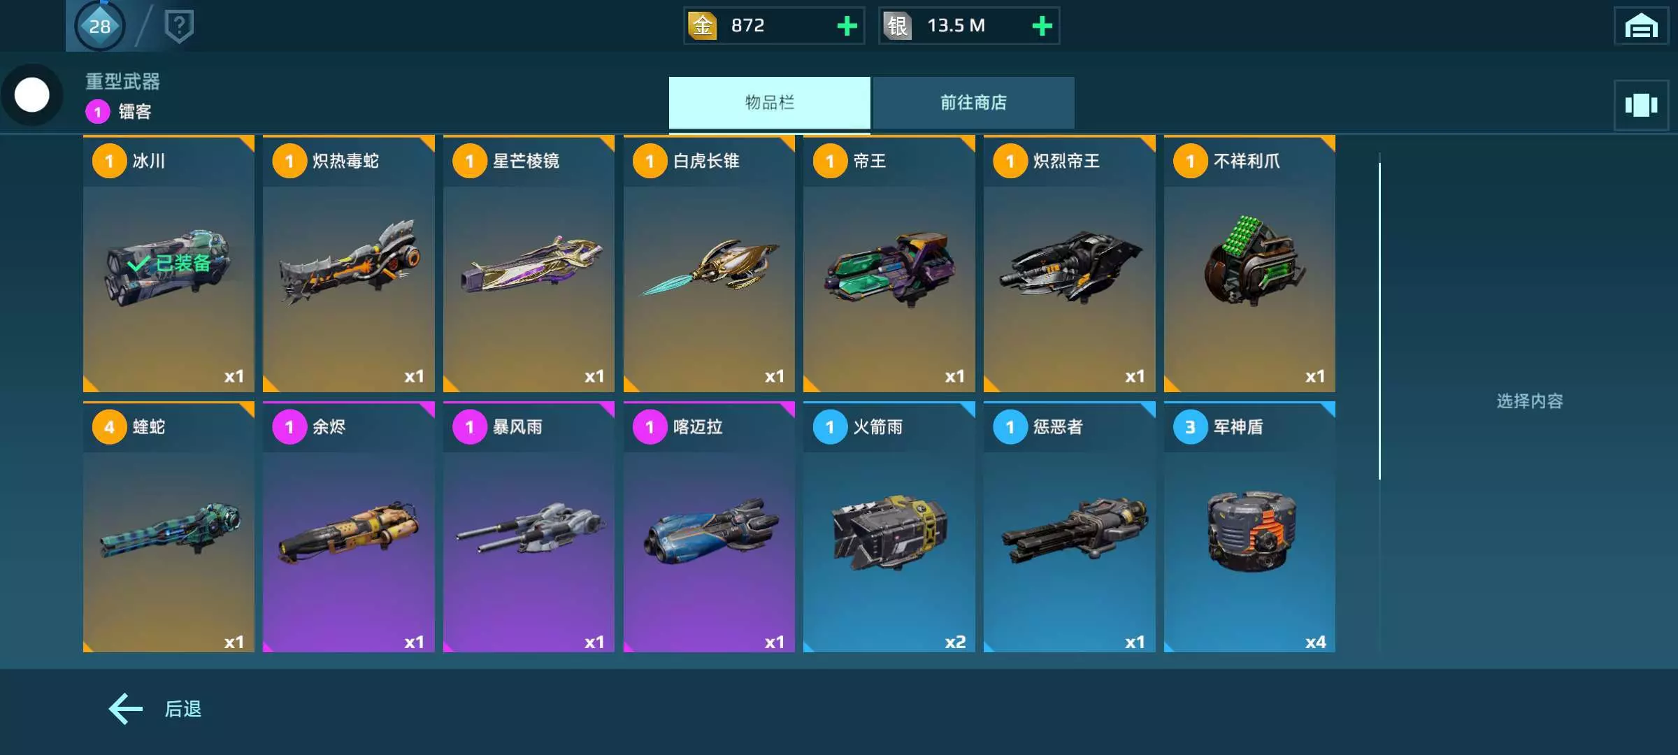This screenshot has width=1678, height=755.
Task: Select the equipped 冰川 weapon card
Action: (168, 264)
